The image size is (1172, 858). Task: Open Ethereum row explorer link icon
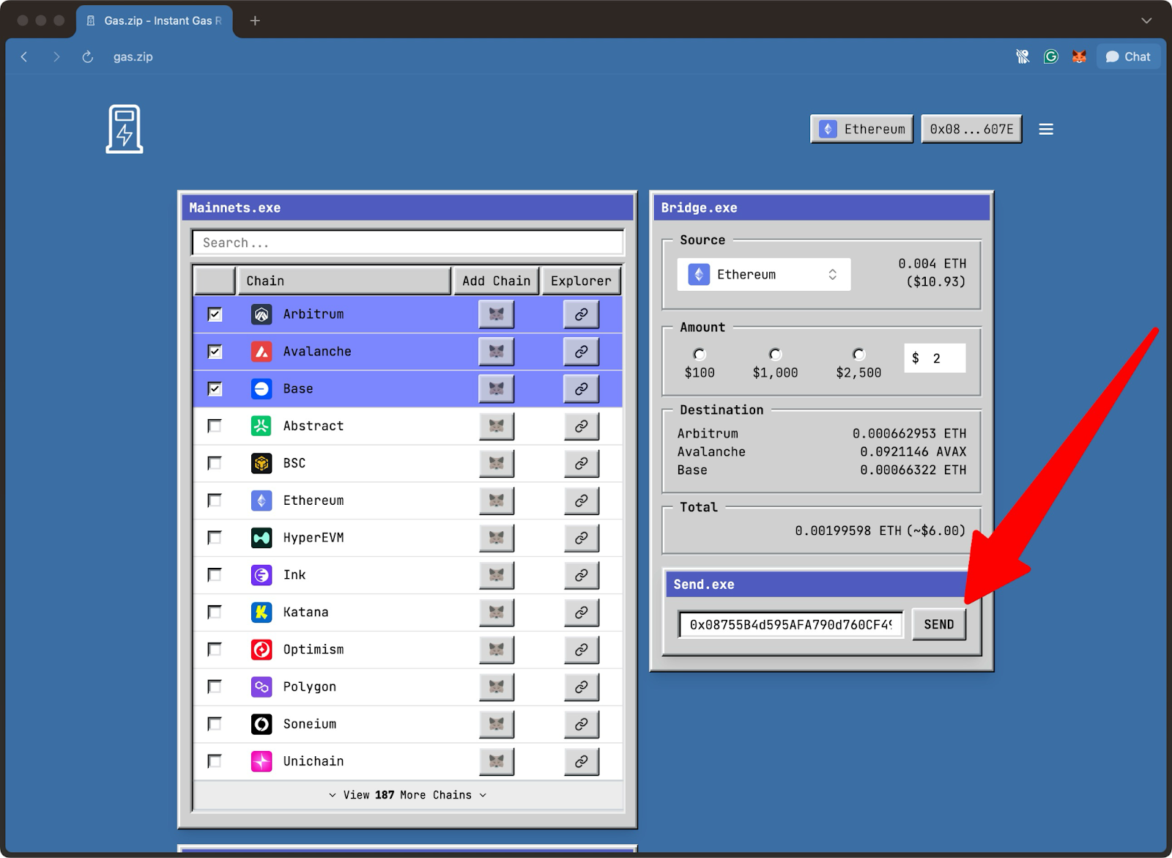[582, 501]
